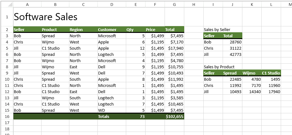Click column header K
The height and width of the screenshot is (135, 292).
[252, 4]
